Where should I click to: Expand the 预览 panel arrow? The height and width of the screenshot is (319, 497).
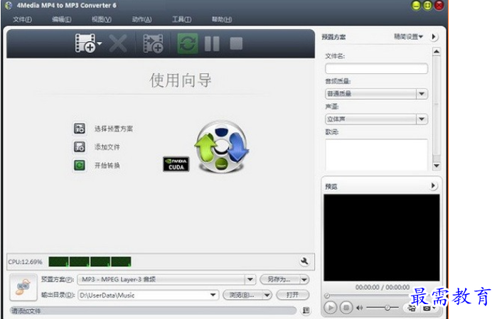[433, 185]
